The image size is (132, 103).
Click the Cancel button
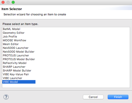(93, 97)
